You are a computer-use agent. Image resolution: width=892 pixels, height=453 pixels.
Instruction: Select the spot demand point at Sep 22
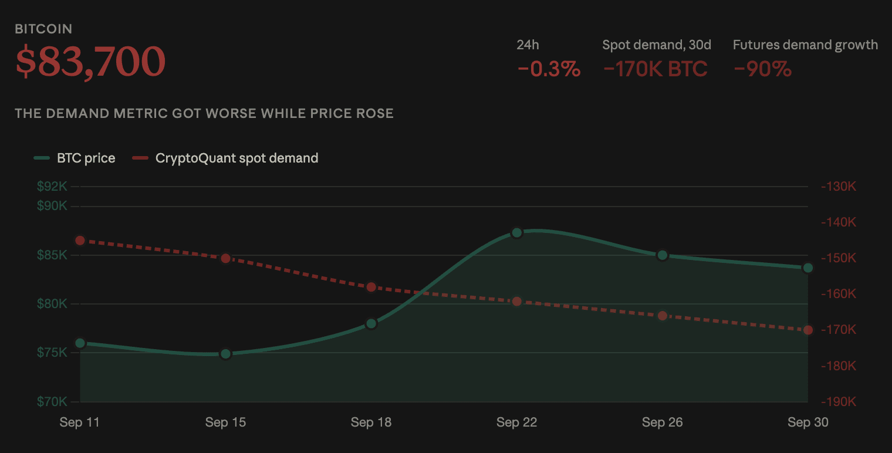[517, 302]
